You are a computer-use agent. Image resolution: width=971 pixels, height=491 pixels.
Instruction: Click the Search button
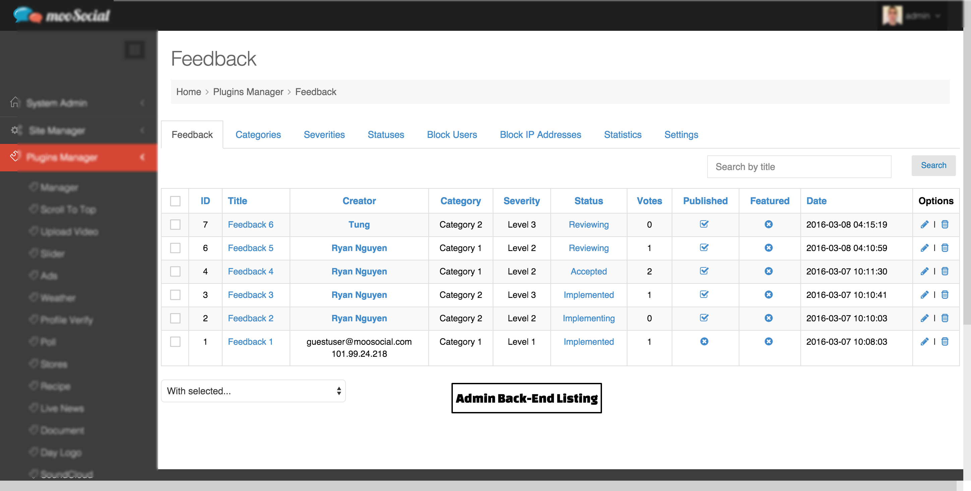coord(933,165)
